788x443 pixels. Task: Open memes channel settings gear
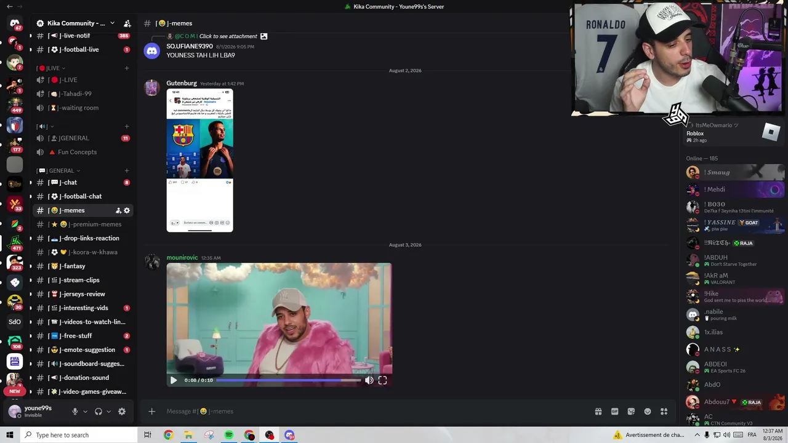tap(127, 210)
